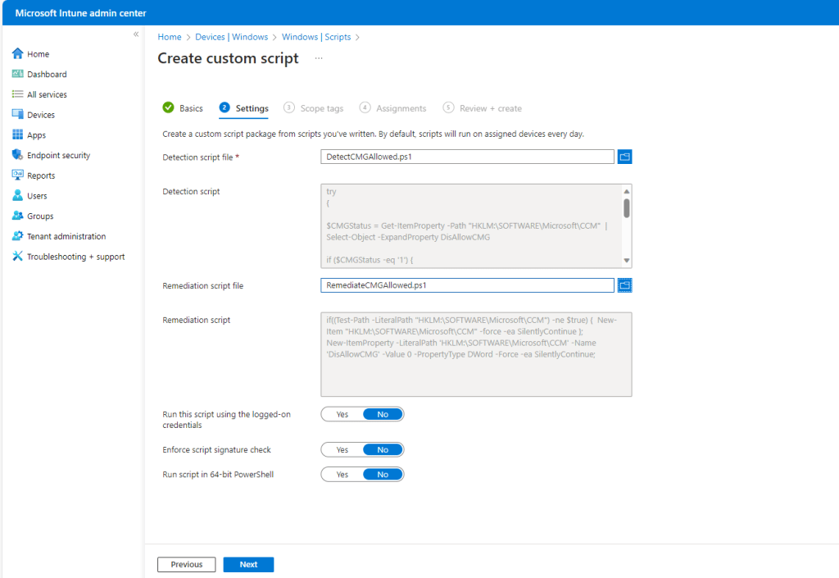Open the ellipsis menu beside Create custom script
The image size is (839, 578).
click(319, 58)
